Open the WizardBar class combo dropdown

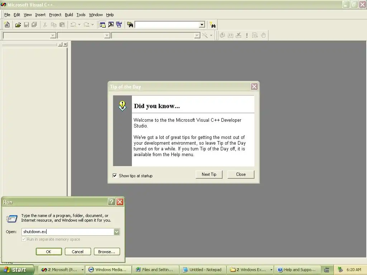click(x=53, y=35)
